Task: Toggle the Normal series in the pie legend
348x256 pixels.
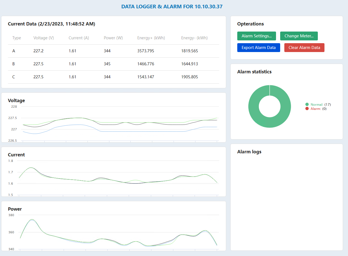Action: [x=318, y=104]
